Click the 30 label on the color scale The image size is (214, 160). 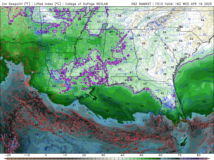coord(103,155)
